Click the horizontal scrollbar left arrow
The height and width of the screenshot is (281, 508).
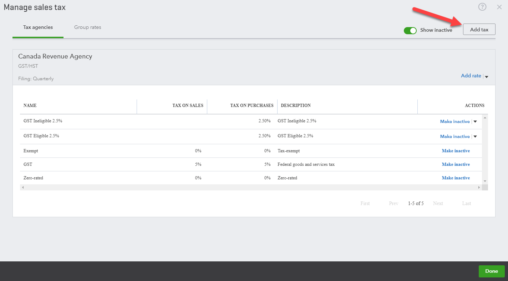click(23, 187)
